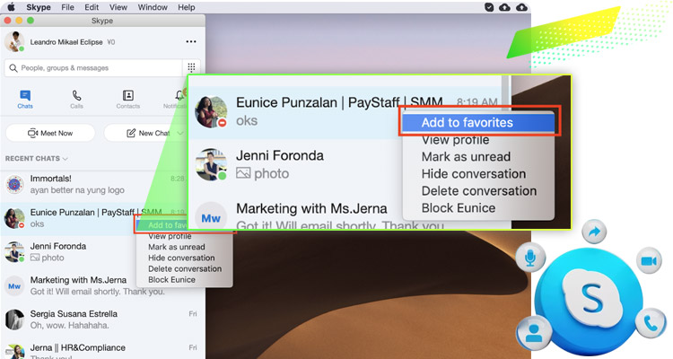Open the View menu
The width and height of the screenshot is (673, 359).
[x=118, y=7]
